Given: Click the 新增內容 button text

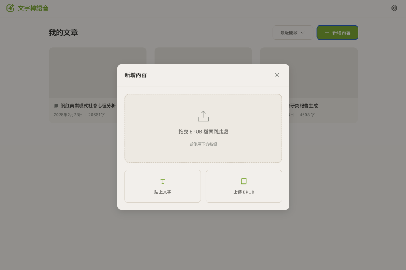Looking at the screenshot, I should click(x=341, y=33).
